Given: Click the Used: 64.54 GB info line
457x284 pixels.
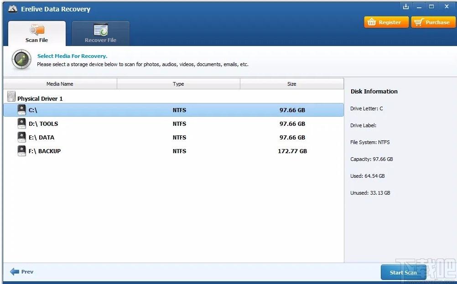Looking at the screenshot, I should pyautogui.click(x=368, y=176).
